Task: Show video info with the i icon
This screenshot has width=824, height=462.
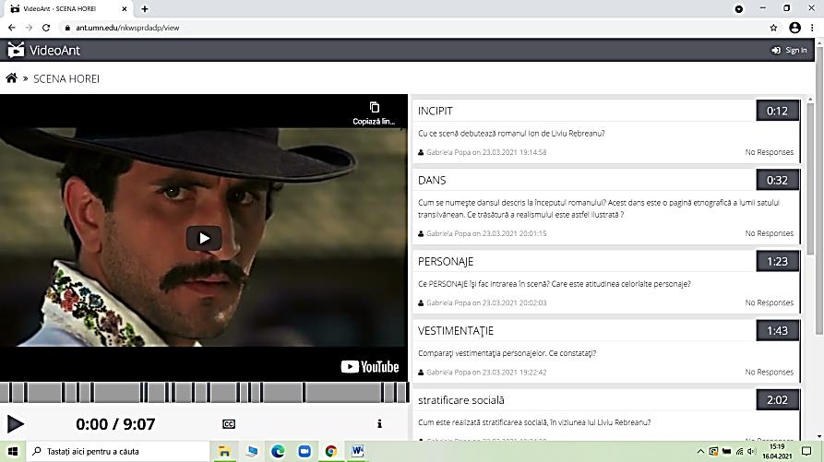Action: [x=379, y=423]
